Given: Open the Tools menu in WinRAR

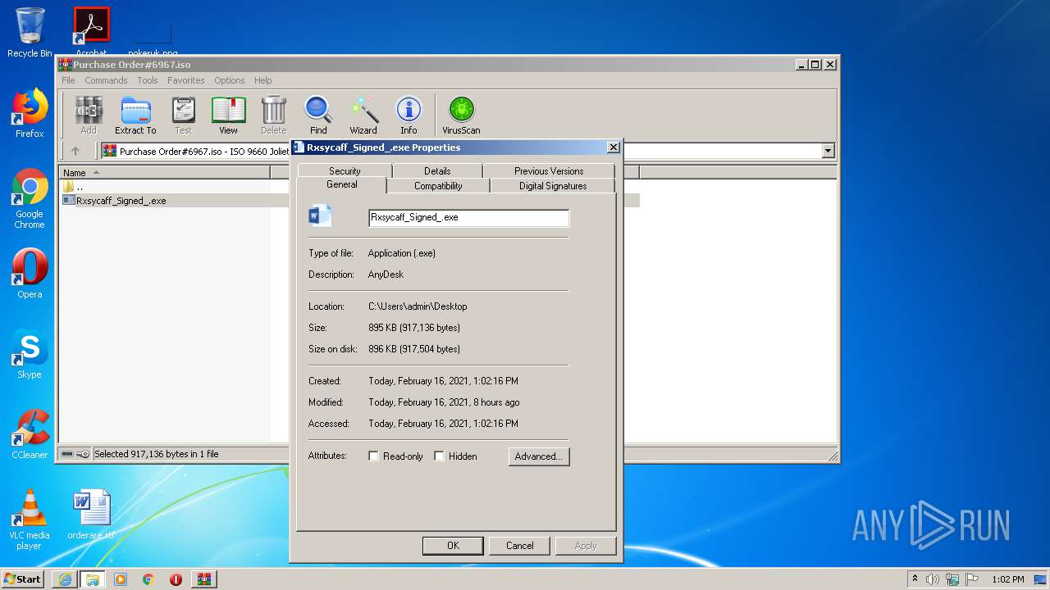Looking at the screenshot, I should pyautogui.click(x=148, y=80).
